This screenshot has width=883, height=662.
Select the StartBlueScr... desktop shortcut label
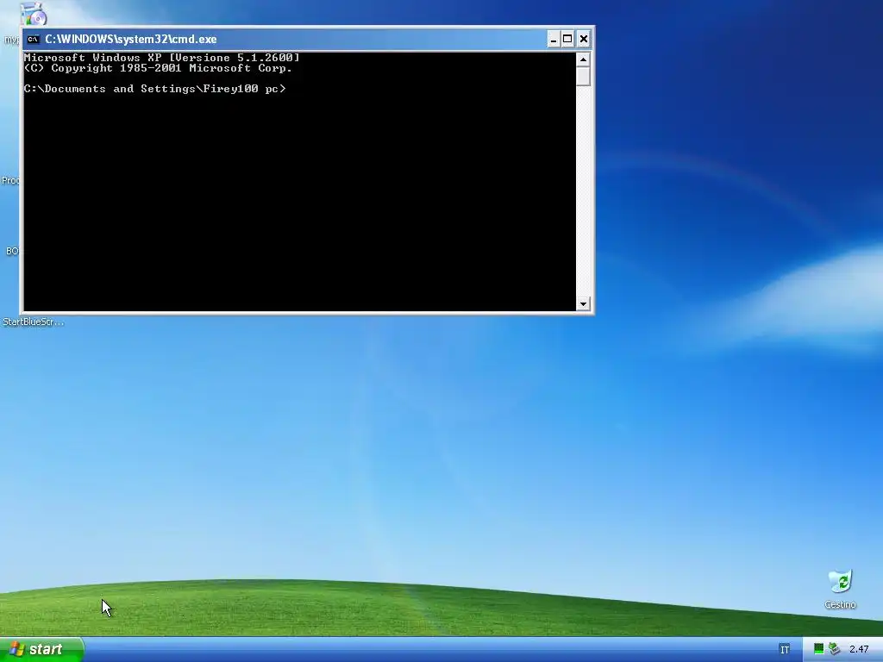[34, 322]
